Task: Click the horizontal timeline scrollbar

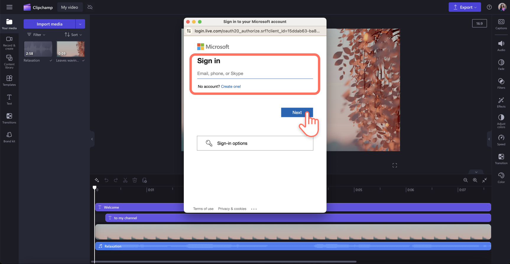Action: [x=224, y=262]
